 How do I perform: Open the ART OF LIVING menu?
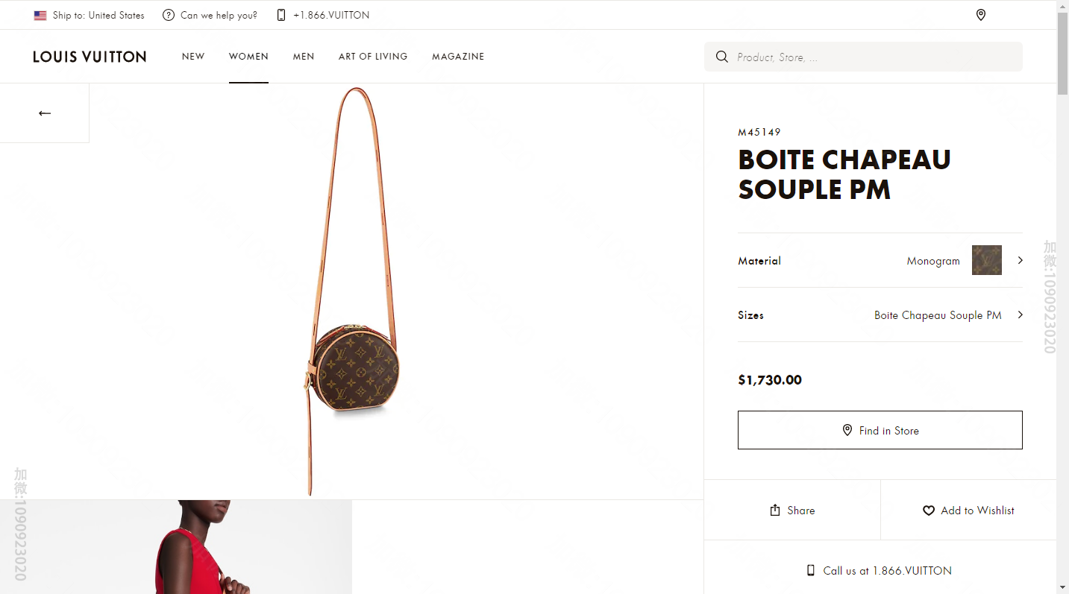(373, 57)
